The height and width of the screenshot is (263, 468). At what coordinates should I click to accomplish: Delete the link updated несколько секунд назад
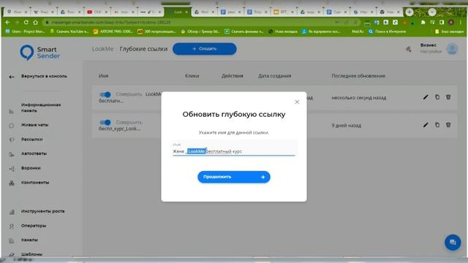click(x=448, y=97)
